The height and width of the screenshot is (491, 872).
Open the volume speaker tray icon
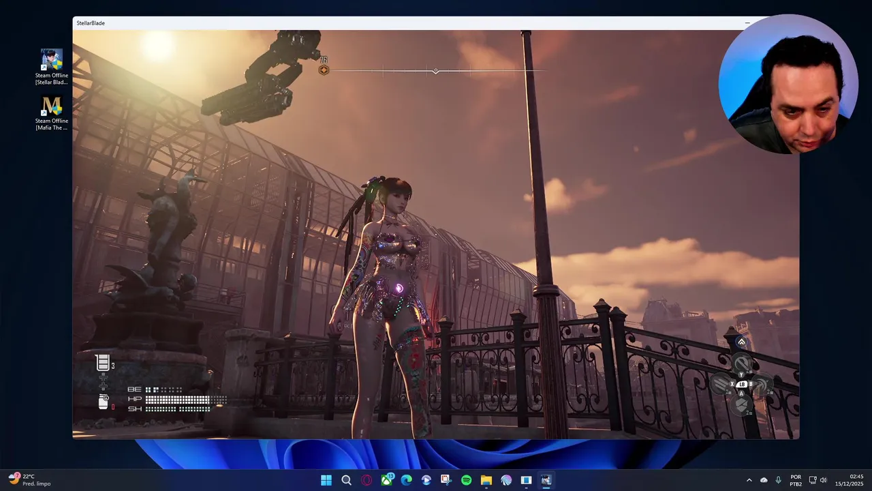click(823, 480)
